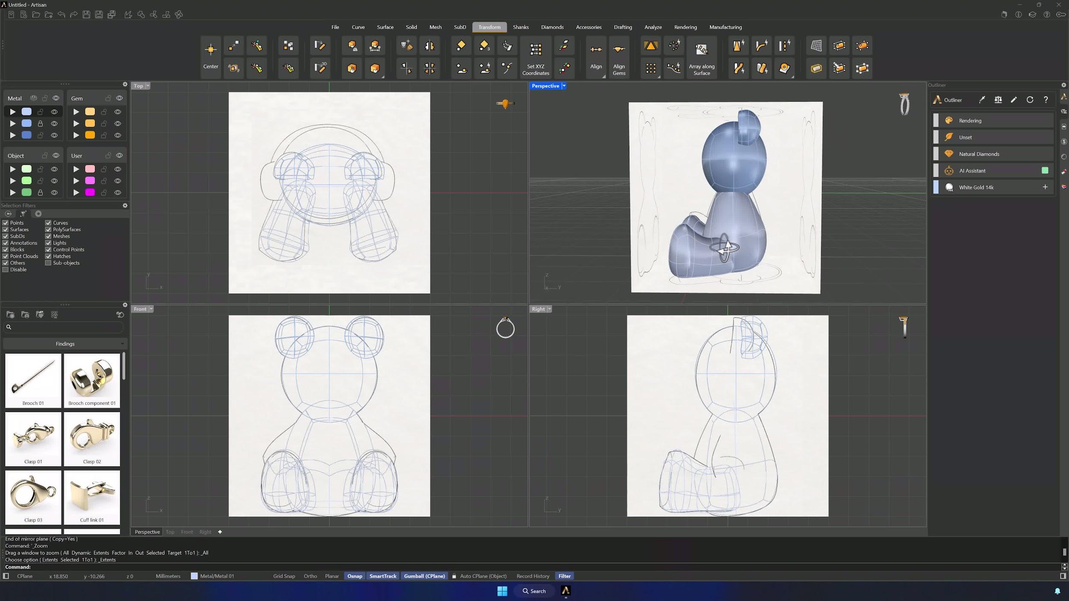Viewport: 1069px width, 601px height.
Task: Expand the Findings category dropdown
Action: (65, 344)
